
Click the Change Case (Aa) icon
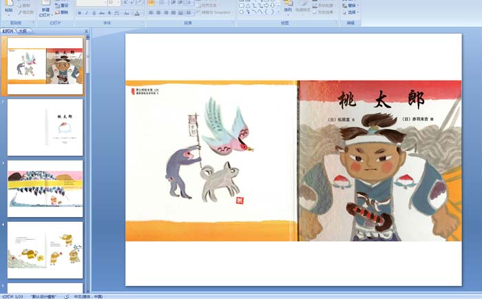coord(126,13)
